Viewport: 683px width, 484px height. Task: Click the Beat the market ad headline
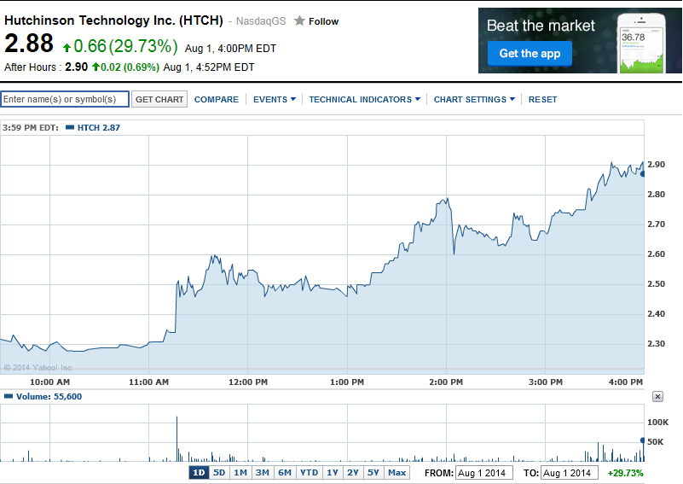(541, 26)
